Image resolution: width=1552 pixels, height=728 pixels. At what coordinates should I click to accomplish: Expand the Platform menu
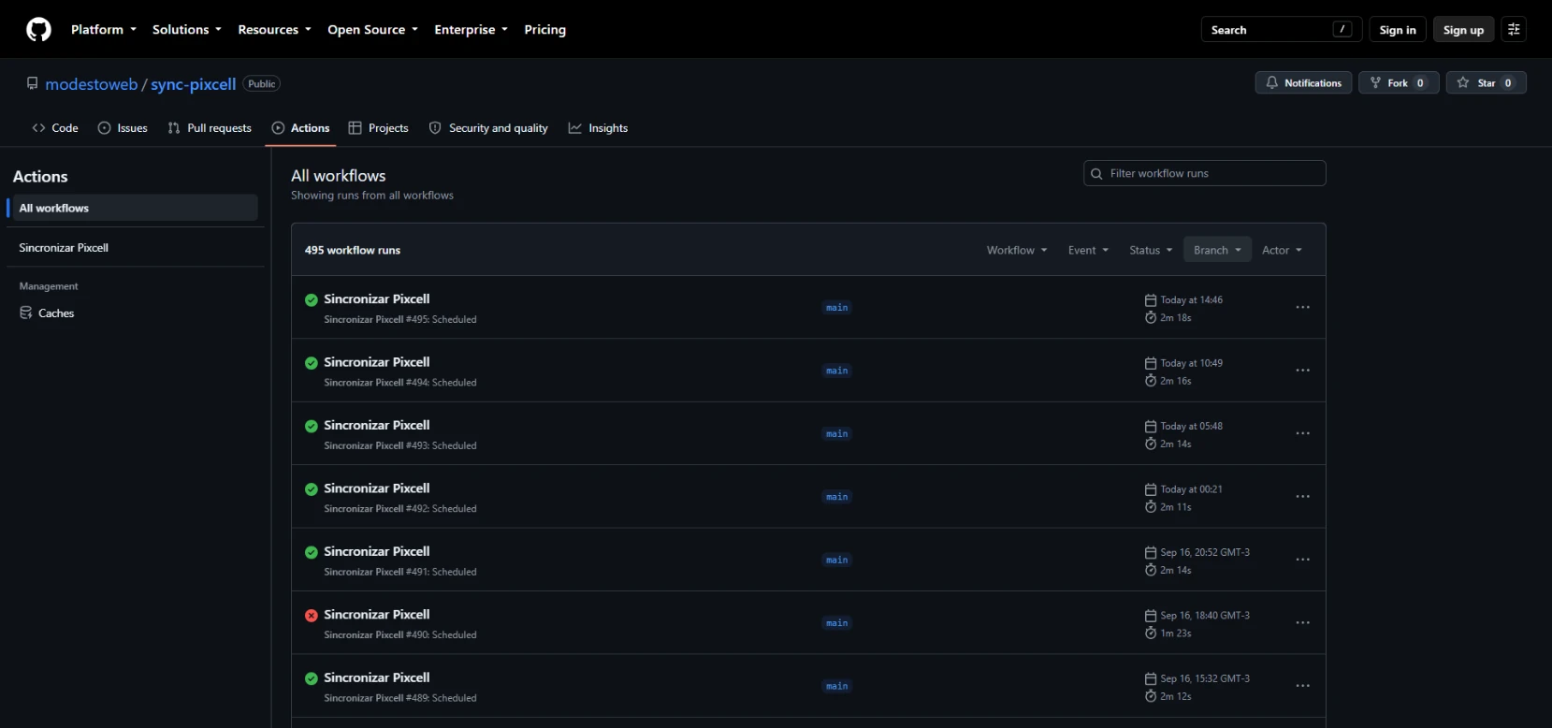click(104, 30)
